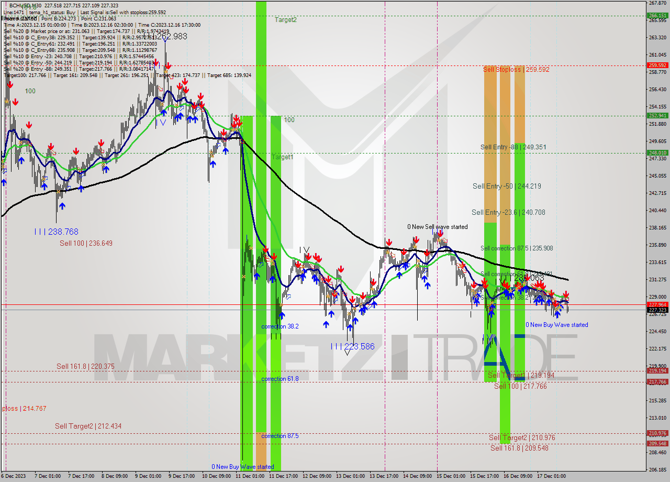Image resolution: width=670 pixels, height=482 pixels.
Task: Click the 'Time A:2023.12.15 01:00:00' info line
Action: [x=35, y=25]
